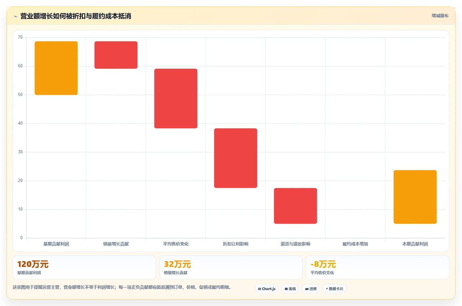Click the y-axis value 10
Viewport: 462px width, 306px height.
20,209
